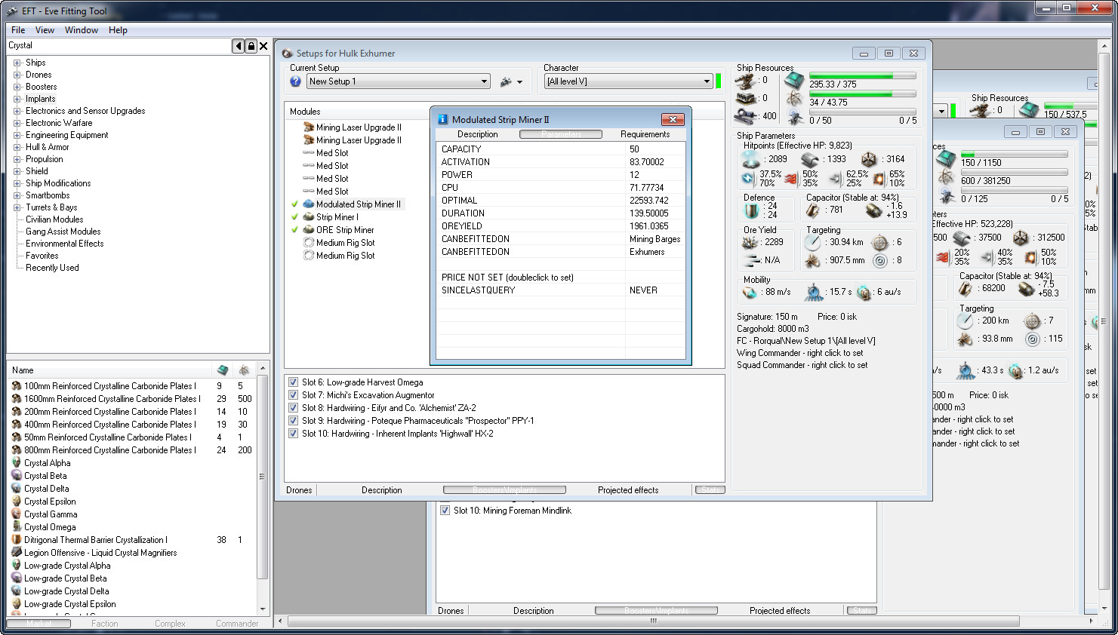Click the Modulated Strip Miner II module icon

pos(308,204)
